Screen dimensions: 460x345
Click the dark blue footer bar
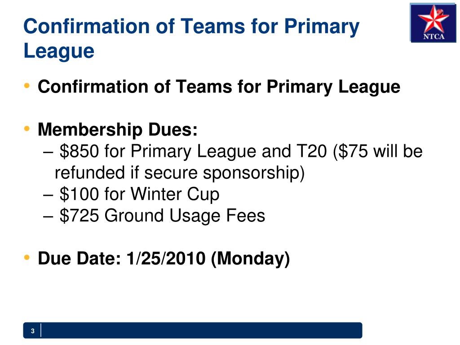click(193, 330)
